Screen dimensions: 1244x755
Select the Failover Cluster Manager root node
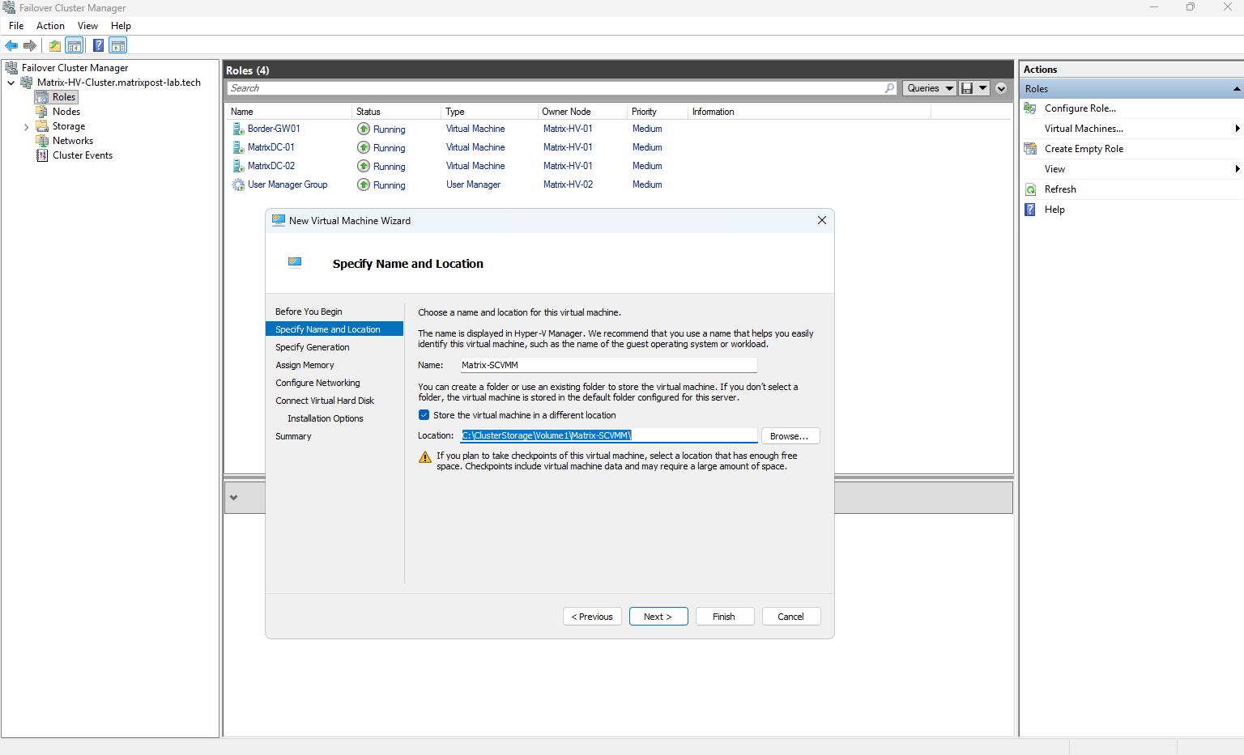tap(75, 68)
